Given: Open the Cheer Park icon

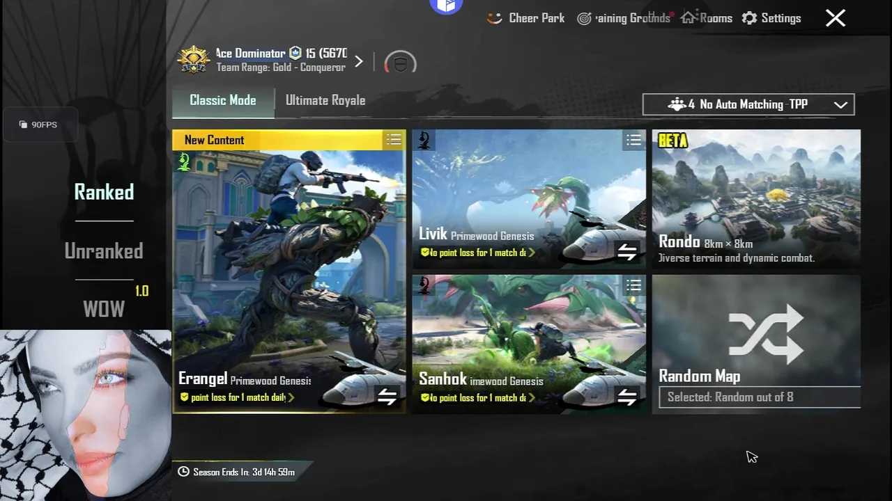Looking at the screenshot, I should click(494, 19).
